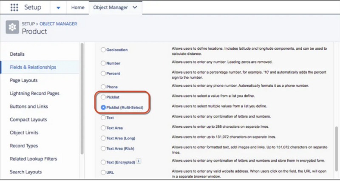340x181 pixels.
Task: Click the sidebar vertical scrollbar
Action: 82,98
